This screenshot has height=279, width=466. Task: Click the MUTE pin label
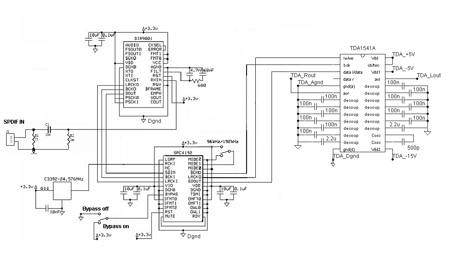click(x=170, y=216)
